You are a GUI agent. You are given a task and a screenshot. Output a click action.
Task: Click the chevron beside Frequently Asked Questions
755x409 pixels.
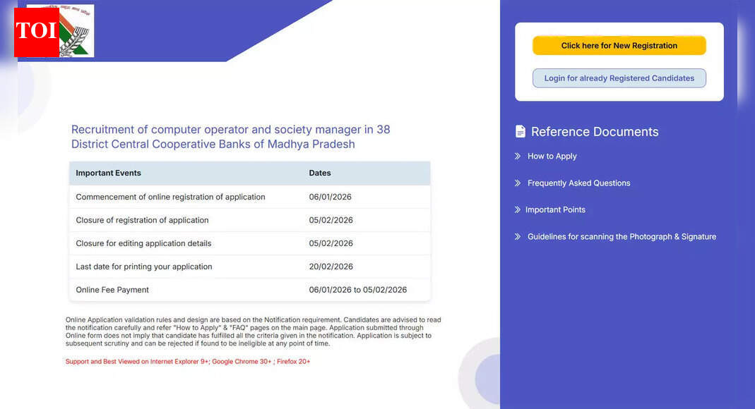tap(516, 183)
